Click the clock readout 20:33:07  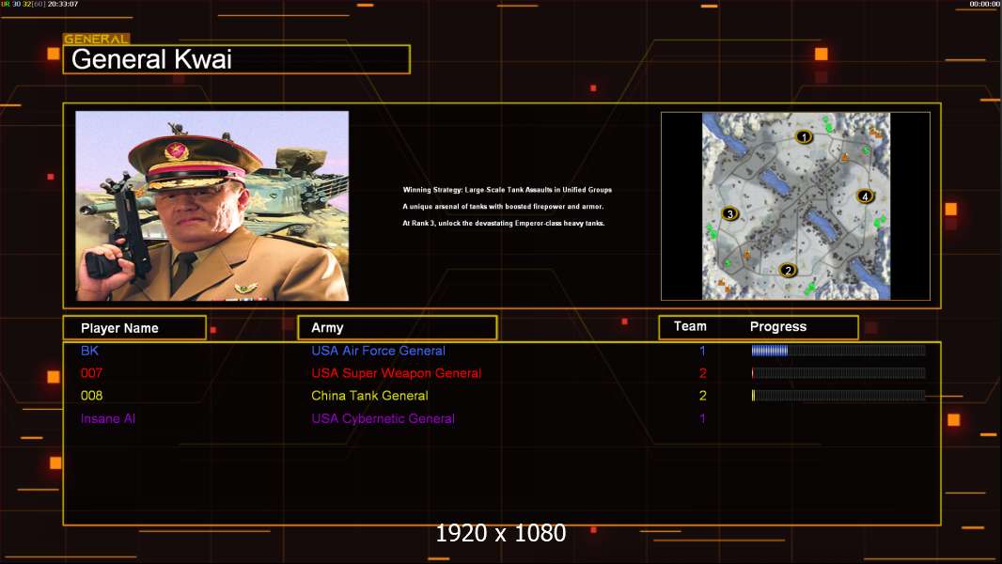coord(63,4)
